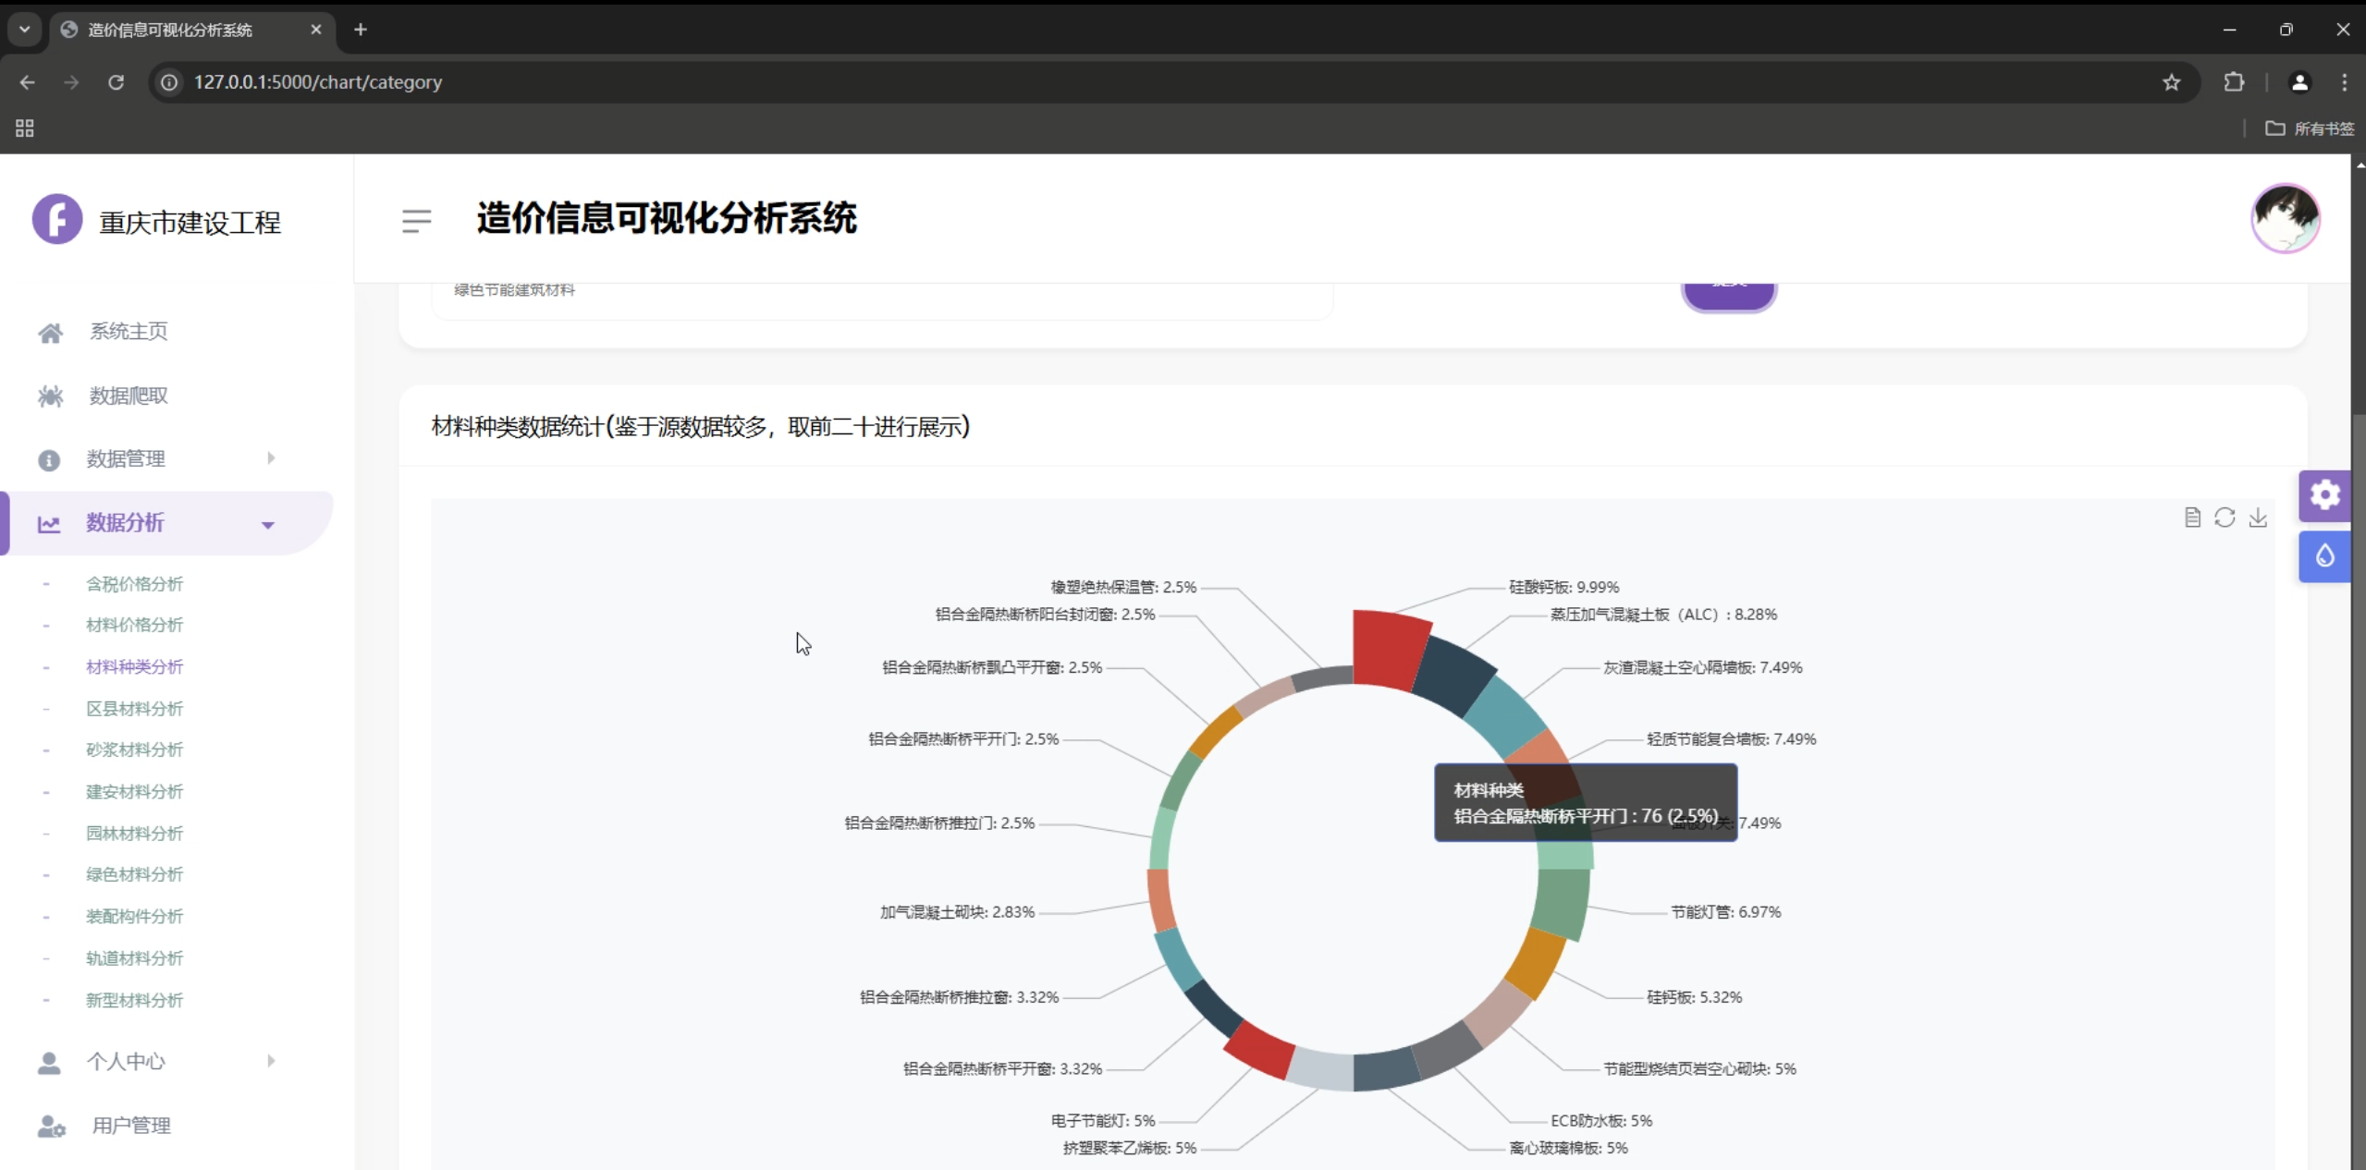
Task: Expand the 数据管理 submenu arrow
Action: [271, 458]
